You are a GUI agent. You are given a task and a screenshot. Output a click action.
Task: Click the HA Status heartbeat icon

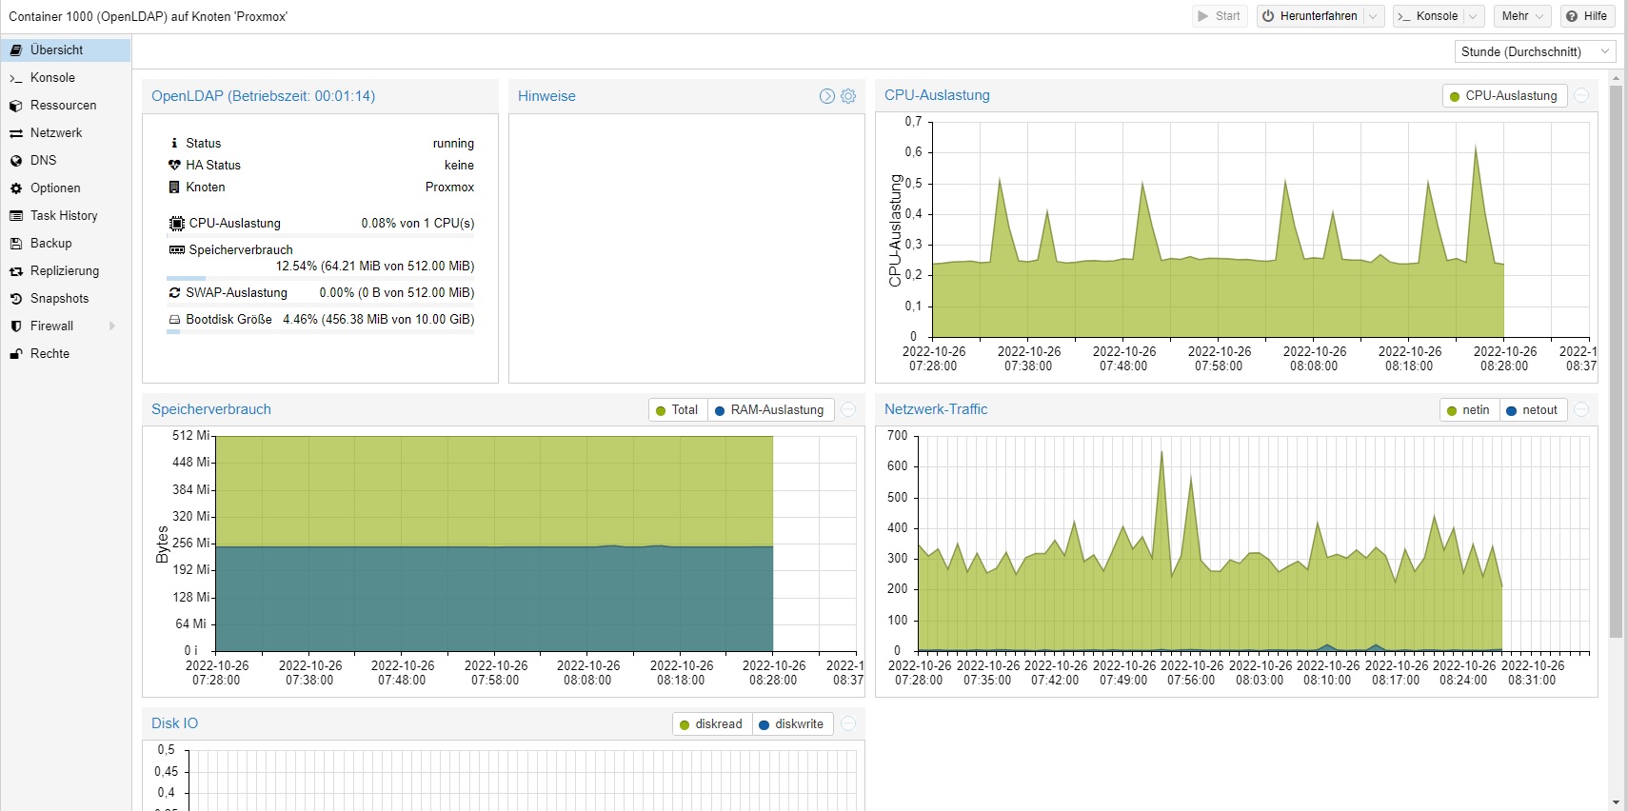[174, 165]
